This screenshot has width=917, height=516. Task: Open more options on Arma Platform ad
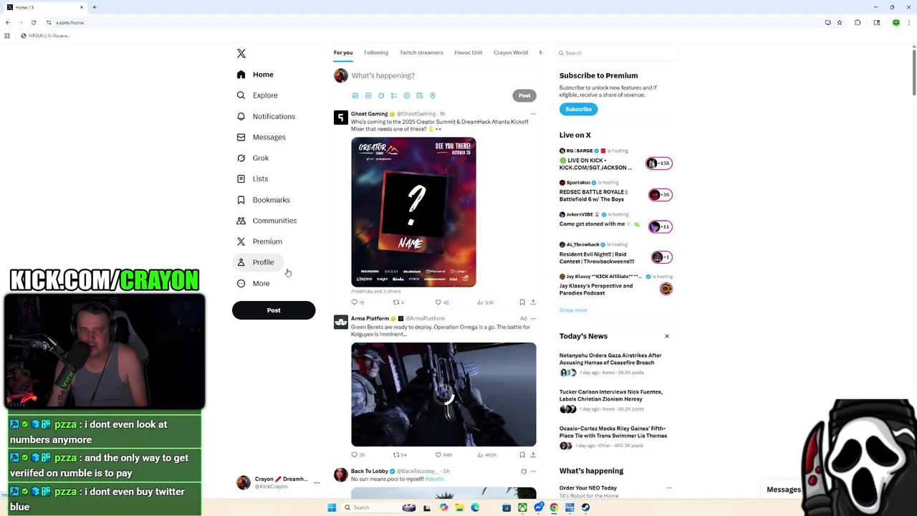click(x=533, y=318)
